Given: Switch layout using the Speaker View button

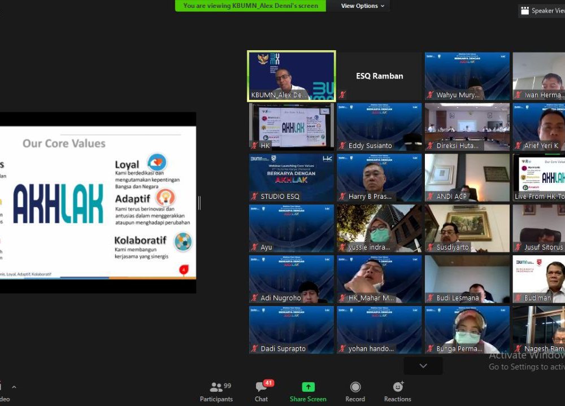Looking at the screenshot, I should (x=542, y=11).
